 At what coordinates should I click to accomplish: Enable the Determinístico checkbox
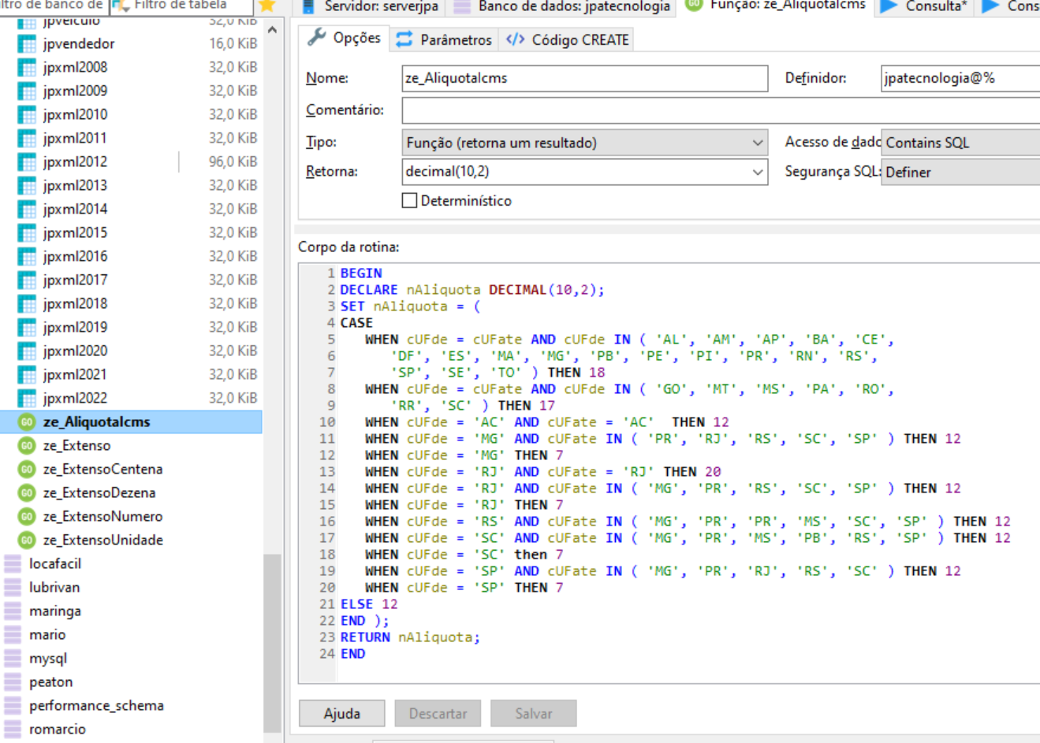coord(410,201)
